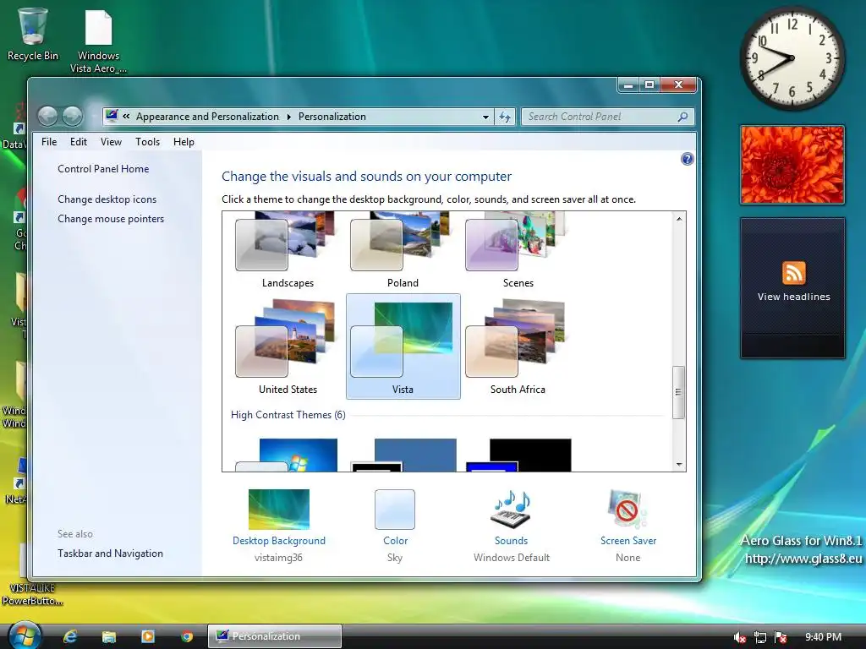Click the theme list scrollbar thumb
The height and width of the screenshot is (649, 866).
click(679, 392)
